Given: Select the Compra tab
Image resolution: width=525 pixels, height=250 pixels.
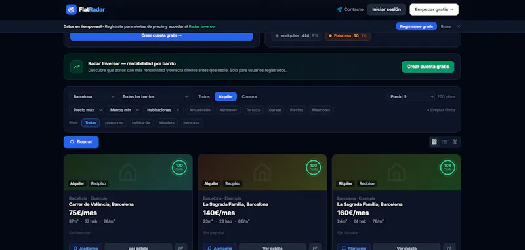Looking at the screenshot, I should tap(249, 96).
